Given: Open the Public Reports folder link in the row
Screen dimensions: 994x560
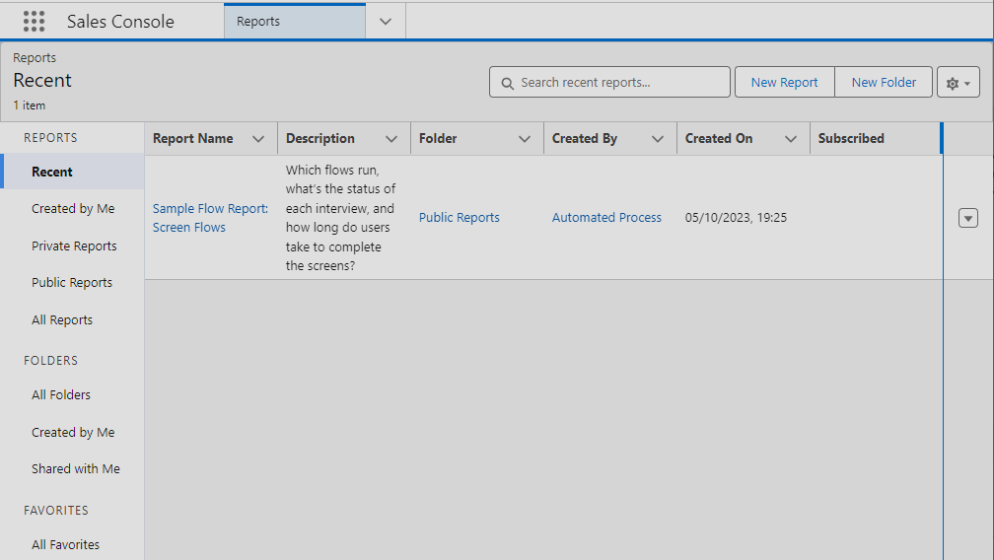Looking at the screenshot, I should tap(459, 217).
